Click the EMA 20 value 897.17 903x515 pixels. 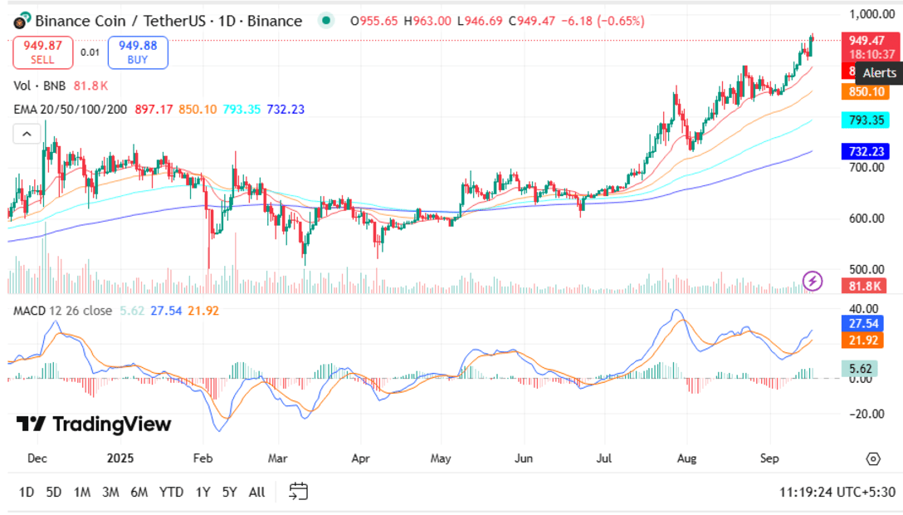pyautogui.click(x=154, y=110)
